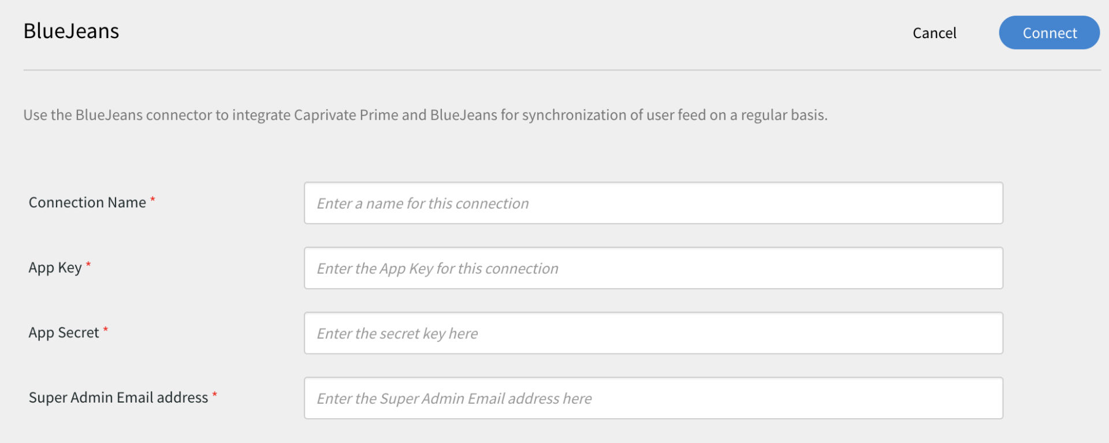Click the BlueJeans page heading

click(x=71, y=31)
